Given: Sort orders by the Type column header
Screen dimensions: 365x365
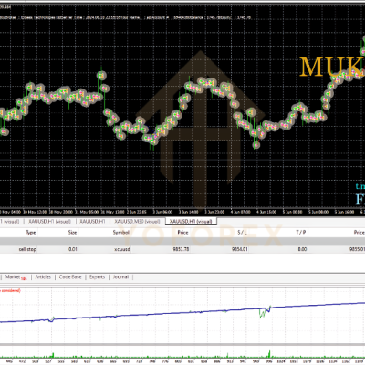Looking at the screenshot, I should point(31,233).
